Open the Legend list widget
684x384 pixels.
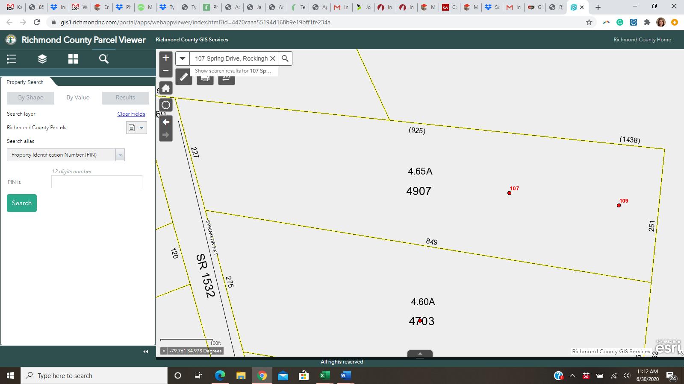[12, 59]
